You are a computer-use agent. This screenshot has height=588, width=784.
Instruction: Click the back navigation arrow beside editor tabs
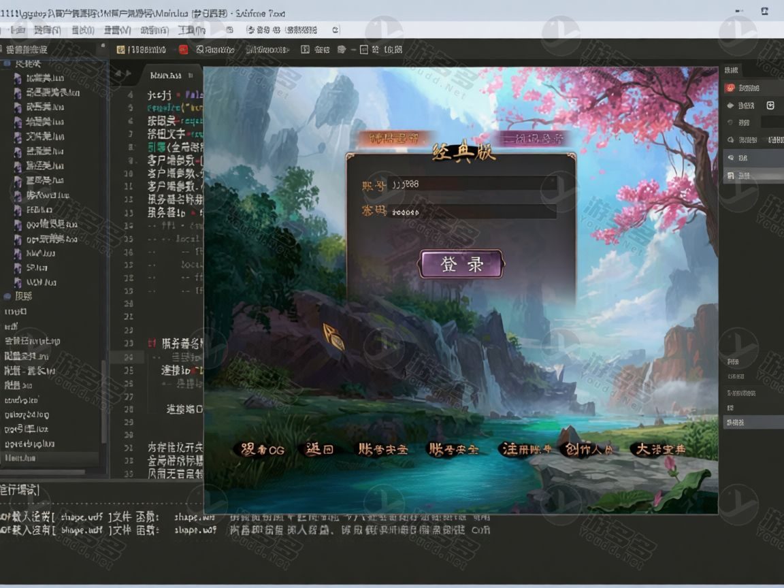click(118, 73)
